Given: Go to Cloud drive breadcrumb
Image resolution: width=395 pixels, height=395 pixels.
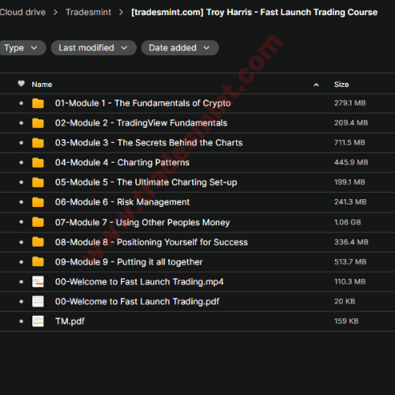Looking at the screenshot, I should 22,12.
